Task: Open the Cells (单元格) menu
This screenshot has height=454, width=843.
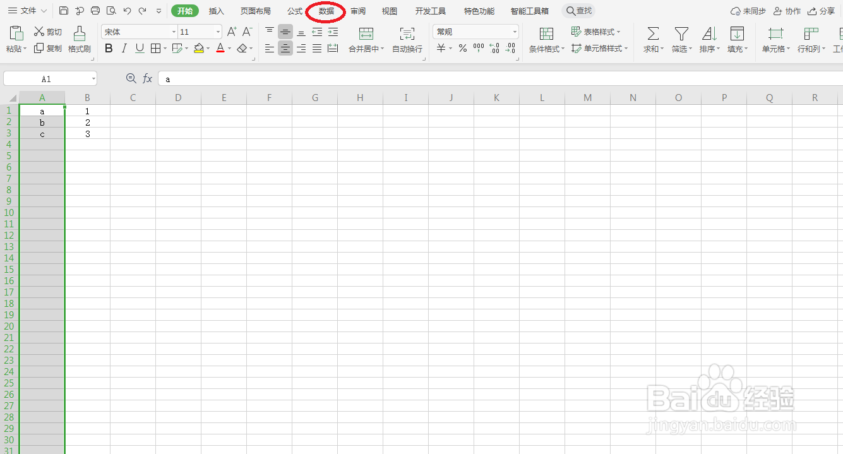Action: (x=775, y=40)
